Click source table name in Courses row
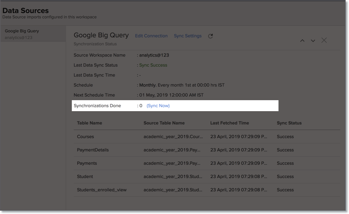 (173, 137)
